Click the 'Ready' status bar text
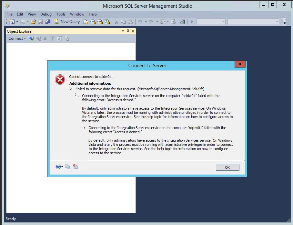The image size is (293, 225). (11, 219)
